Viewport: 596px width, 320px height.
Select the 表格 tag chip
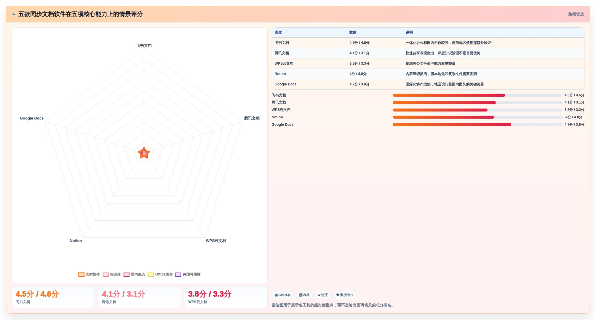[304, 295]
